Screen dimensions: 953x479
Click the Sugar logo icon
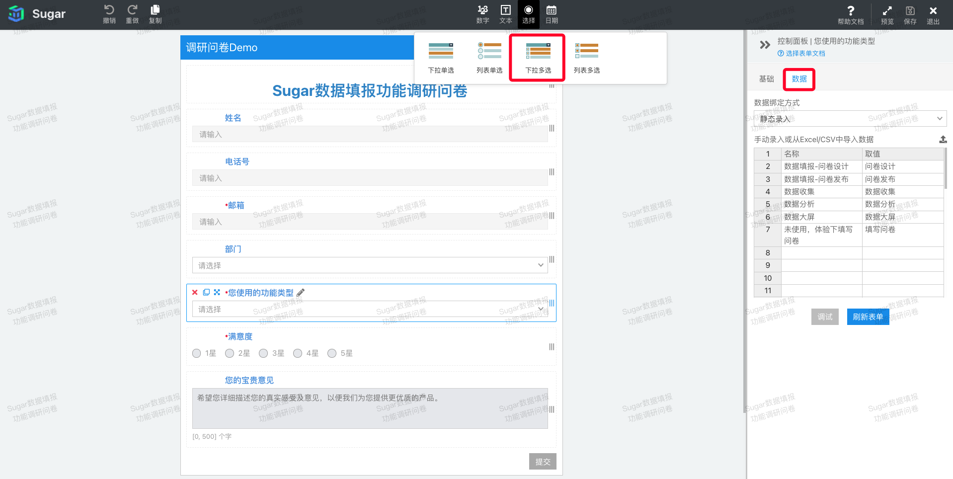pos(16,13)
